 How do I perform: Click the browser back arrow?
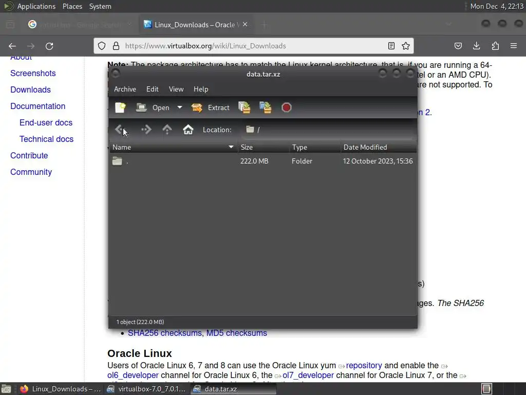(12, 46)
